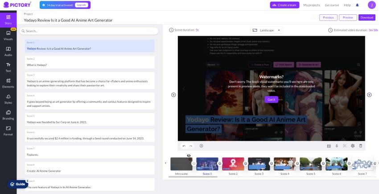This screenshot has width=379, height=194.
Task: Click the project title text
Action: click(68, 20)
